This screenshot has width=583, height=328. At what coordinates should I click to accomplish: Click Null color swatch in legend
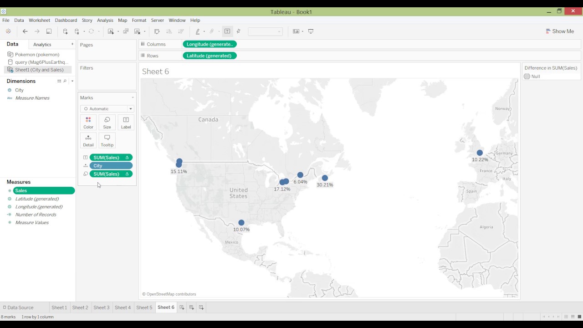[x=527, y=77]
